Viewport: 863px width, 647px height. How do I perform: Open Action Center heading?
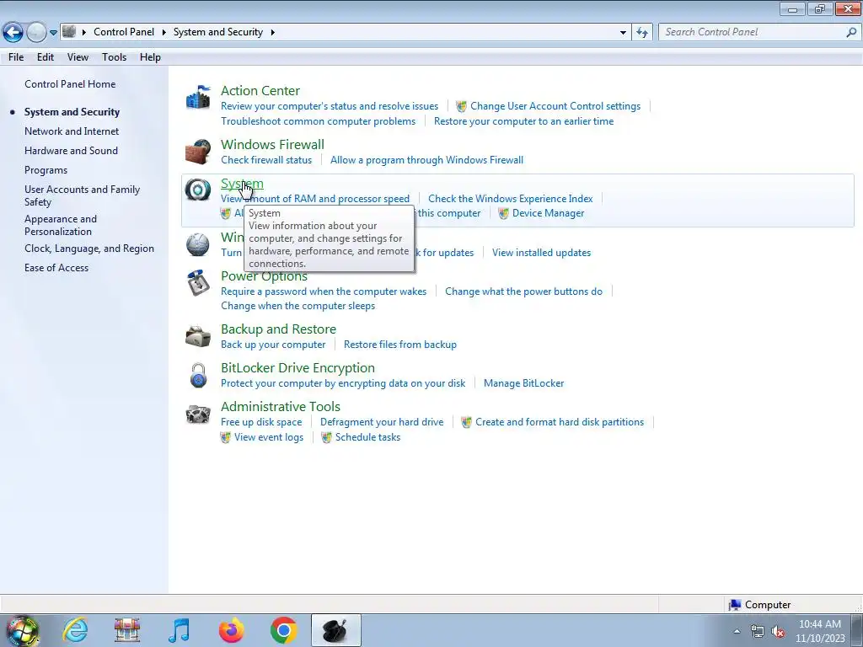(260, 91)
